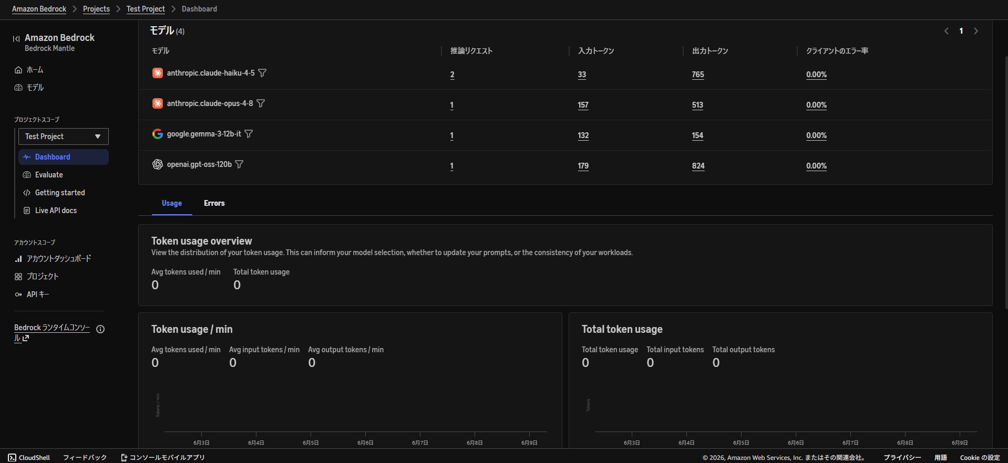Go to next page of models table
The width and height of the screenshot is (1008, 463).
976,31
